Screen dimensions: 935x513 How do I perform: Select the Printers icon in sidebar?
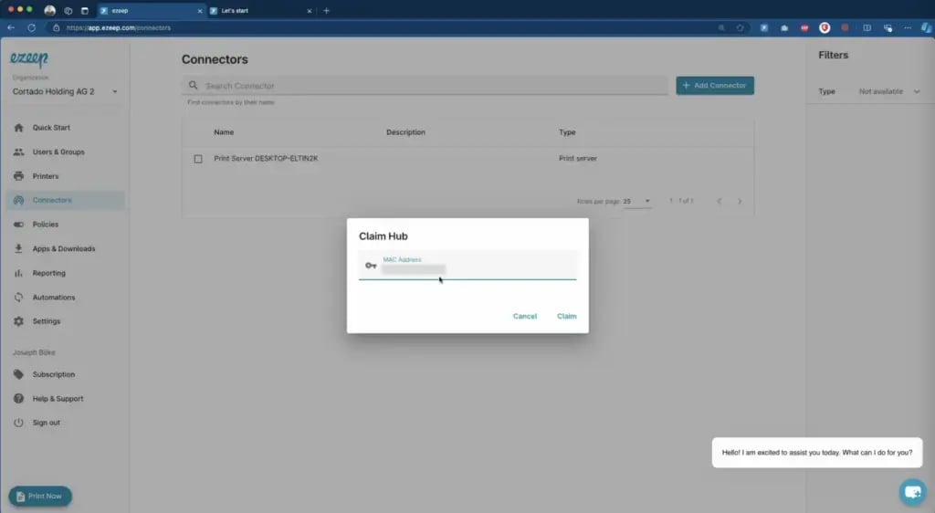[18, 176]
